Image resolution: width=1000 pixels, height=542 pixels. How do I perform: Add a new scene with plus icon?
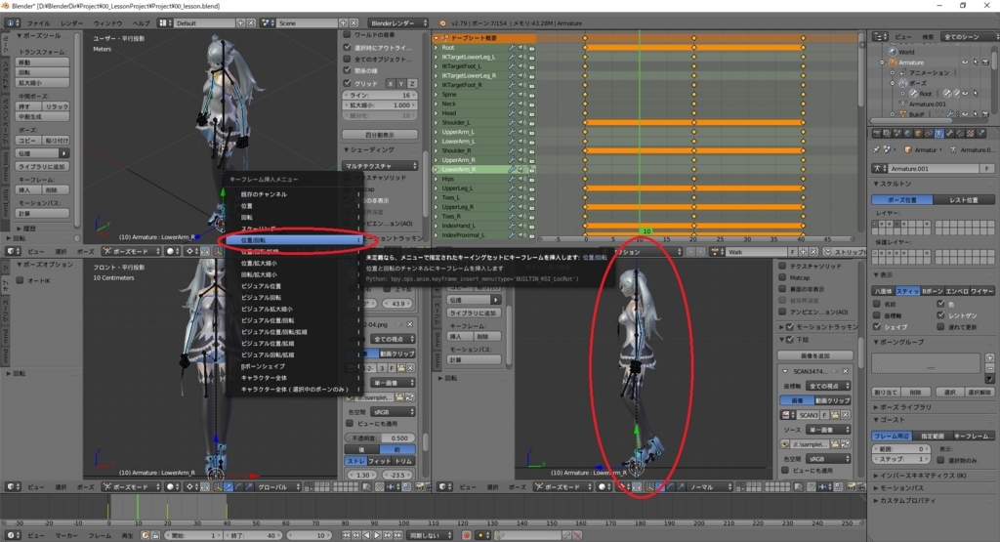[343, 23]
